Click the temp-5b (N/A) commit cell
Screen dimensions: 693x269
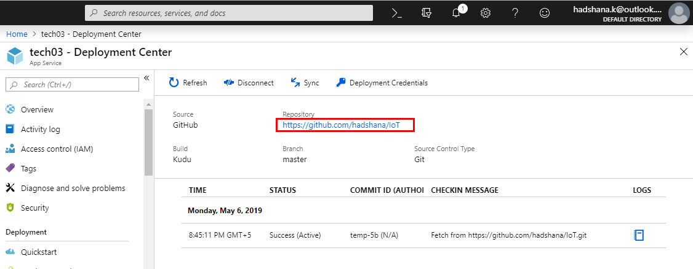click(x=374, y=235)
